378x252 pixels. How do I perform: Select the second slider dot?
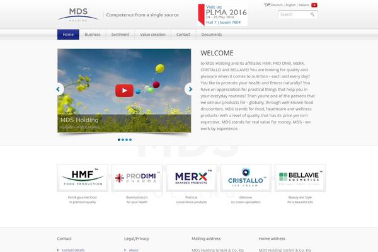[123, 140]
